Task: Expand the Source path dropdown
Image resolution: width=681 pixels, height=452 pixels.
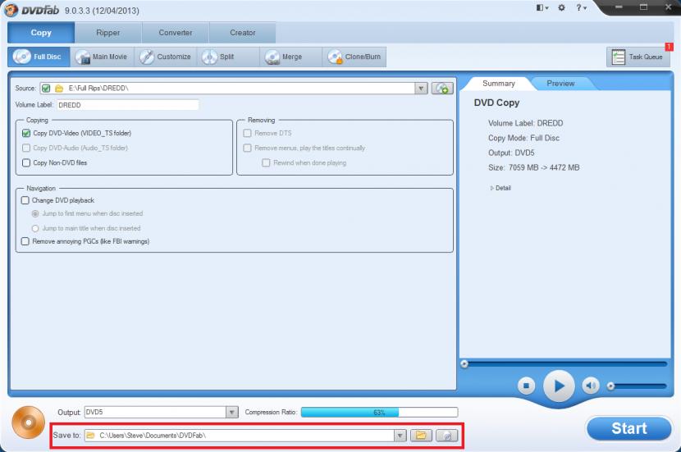Action: pos(420,88)
